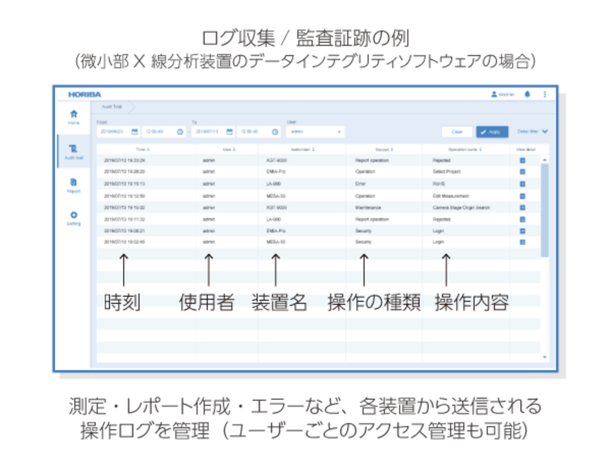611x468 pixels.
Task: Open the From date calendar picker
Action: point(134,132)
